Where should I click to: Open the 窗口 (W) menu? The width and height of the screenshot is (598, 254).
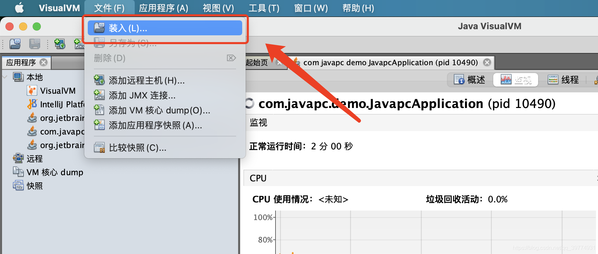311,8
